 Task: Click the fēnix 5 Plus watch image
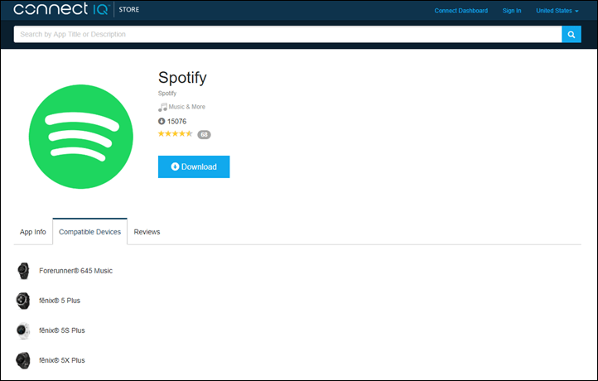click(23, 301)
